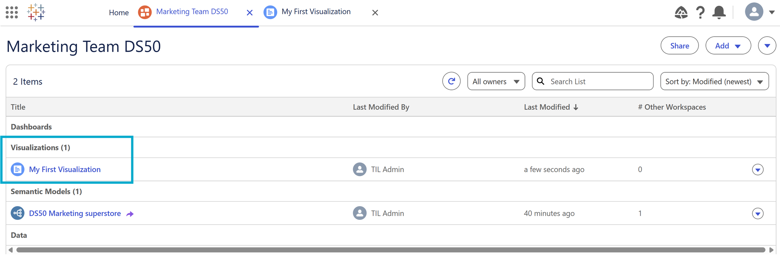Open the app launcher grid icon

click(12, 12)
